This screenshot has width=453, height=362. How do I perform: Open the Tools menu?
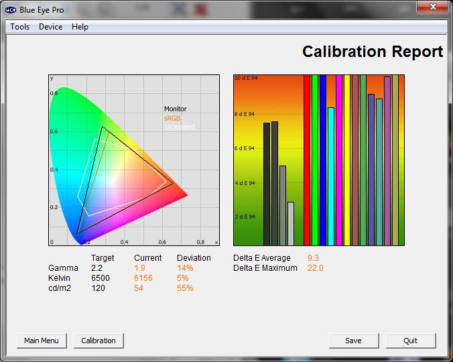(19, 27)
